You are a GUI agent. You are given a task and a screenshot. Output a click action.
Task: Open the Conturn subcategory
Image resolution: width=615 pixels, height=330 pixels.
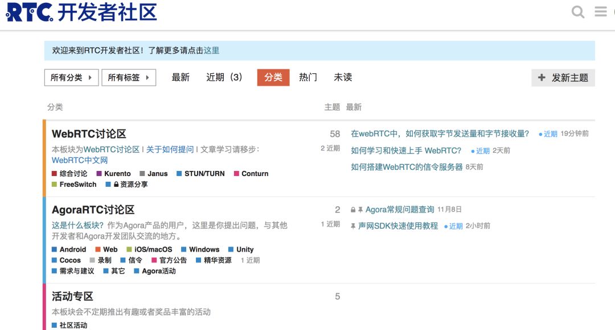pos(251,174)
